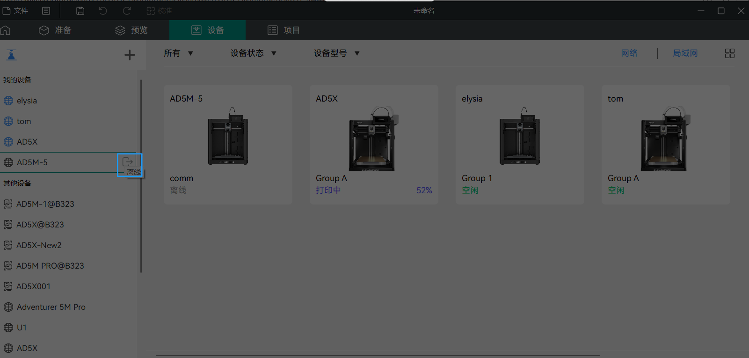
Task: Click the globe icon beside U1
Action: [x=8, y=328]
